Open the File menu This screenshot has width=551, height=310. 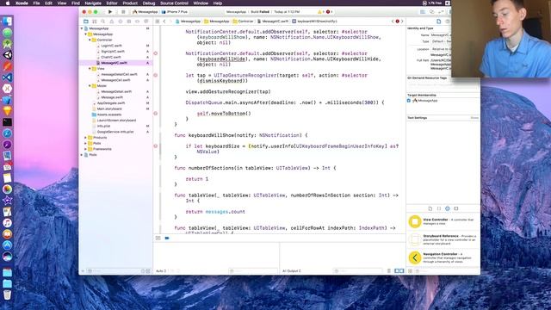coord(36,3)
